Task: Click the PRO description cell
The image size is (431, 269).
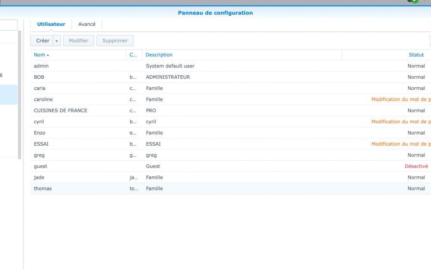Action: [x=151, y=111]
